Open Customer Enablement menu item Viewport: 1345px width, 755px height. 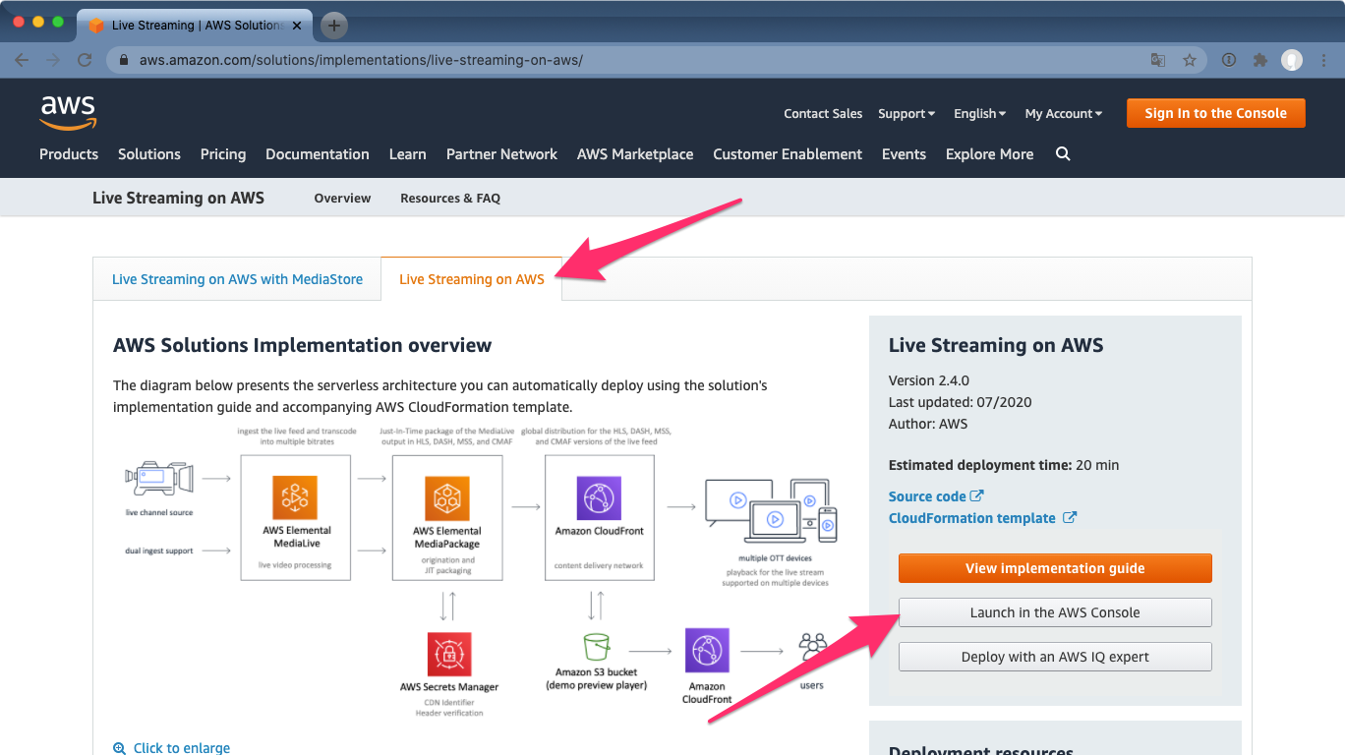(788, 154)
